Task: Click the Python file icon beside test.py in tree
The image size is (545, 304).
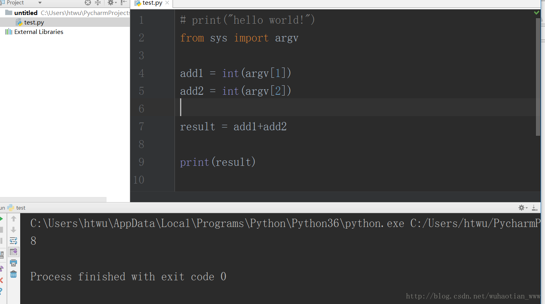Action: [x=19, y=23]
